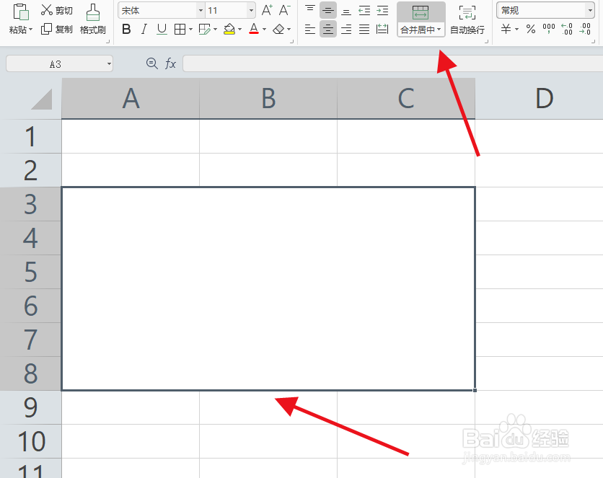This screenshot has height=478, width=603.
Task: Apply the thousands separator format
Action: [549, 30]
